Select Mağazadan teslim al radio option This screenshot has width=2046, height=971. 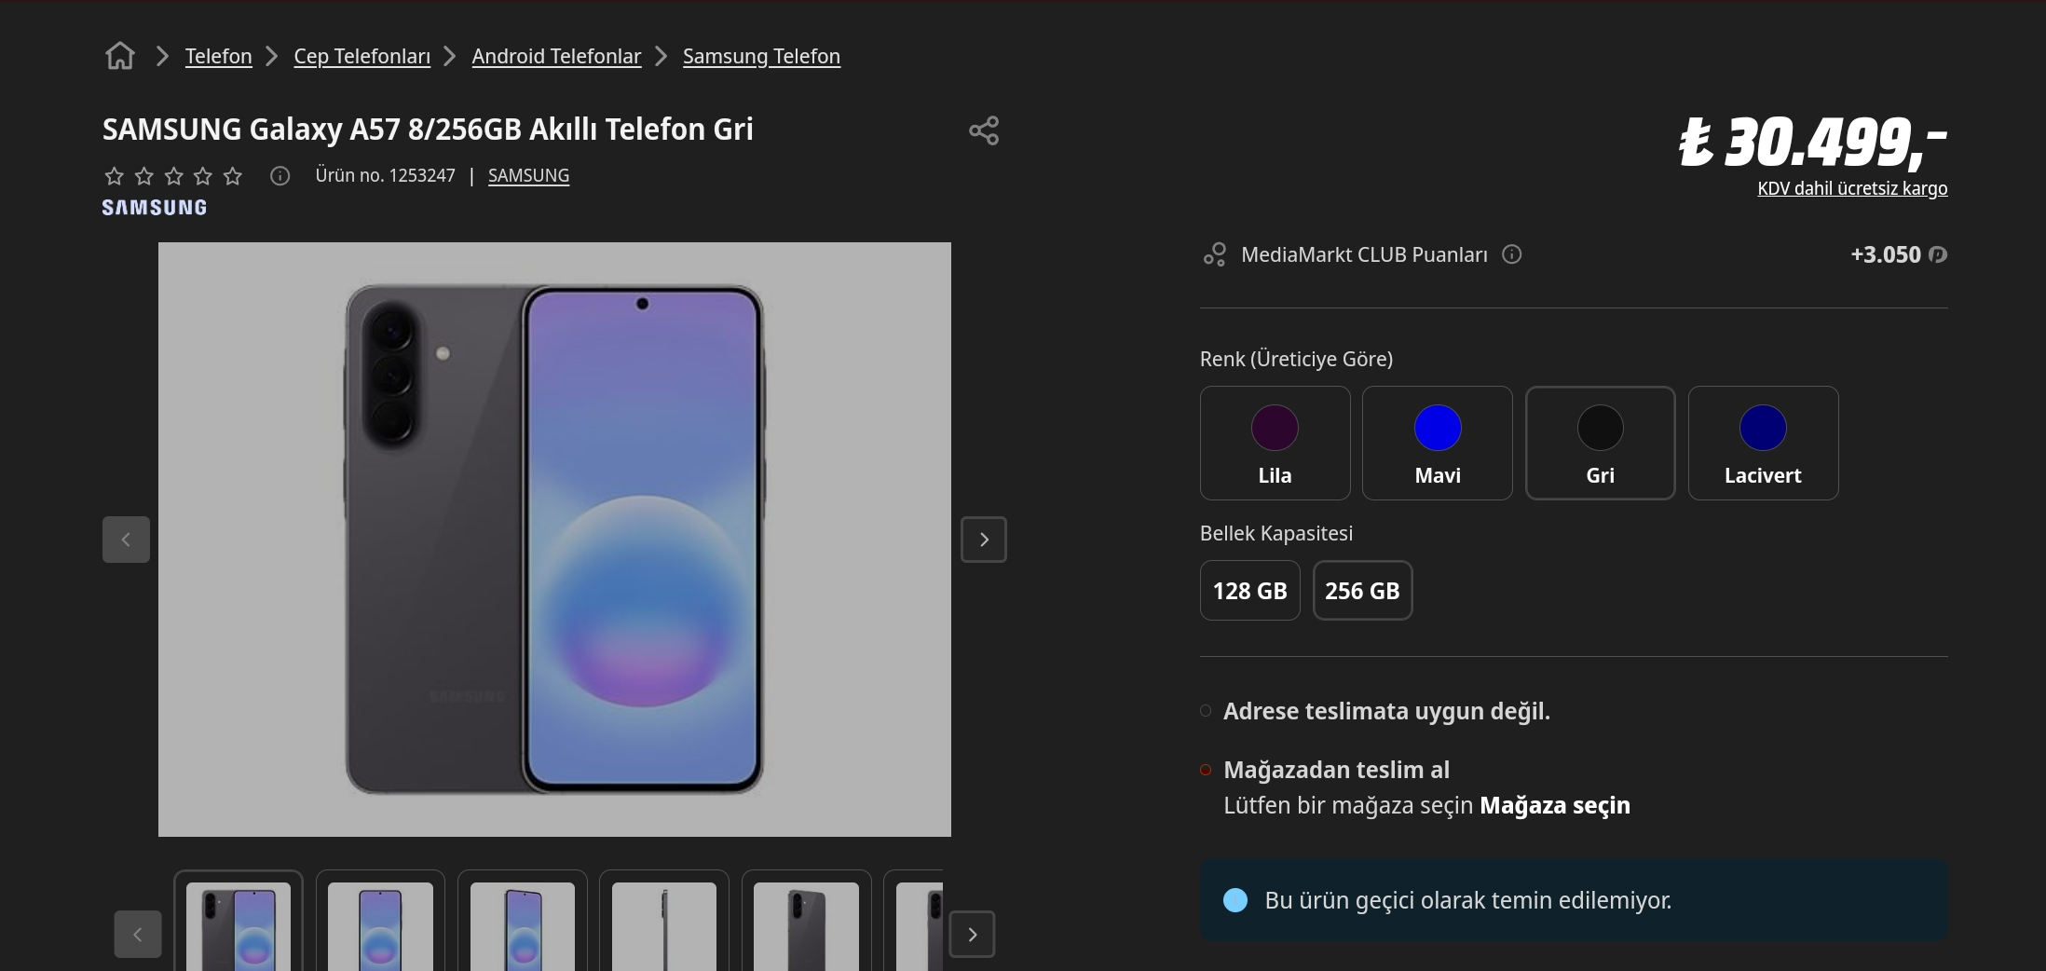pyautogui.click(x=1206, y=770)
